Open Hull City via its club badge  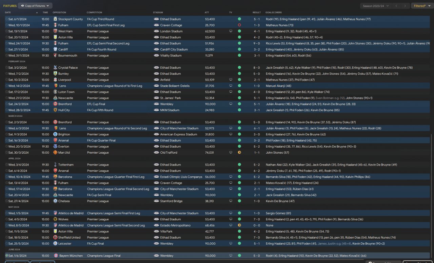click(x=55, y=110)
